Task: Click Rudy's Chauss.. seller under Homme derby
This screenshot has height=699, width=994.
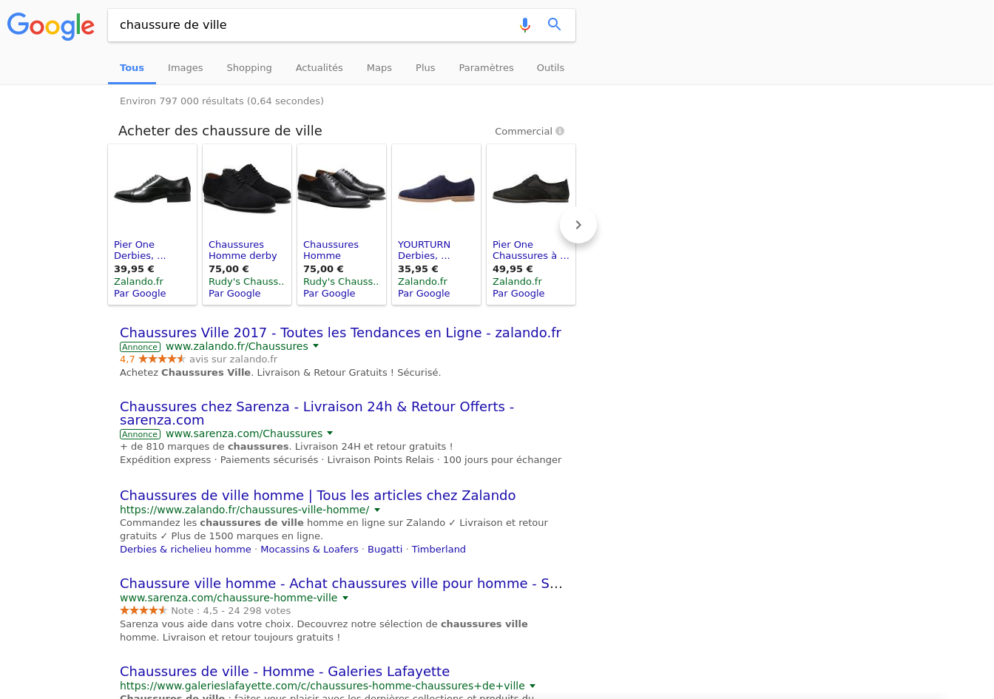Action: pyautogui.click(x=246, y=282)
